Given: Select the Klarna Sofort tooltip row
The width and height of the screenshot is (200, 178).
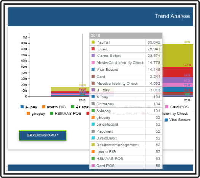Looking at the screenshot, I should (x=126, y=56).
